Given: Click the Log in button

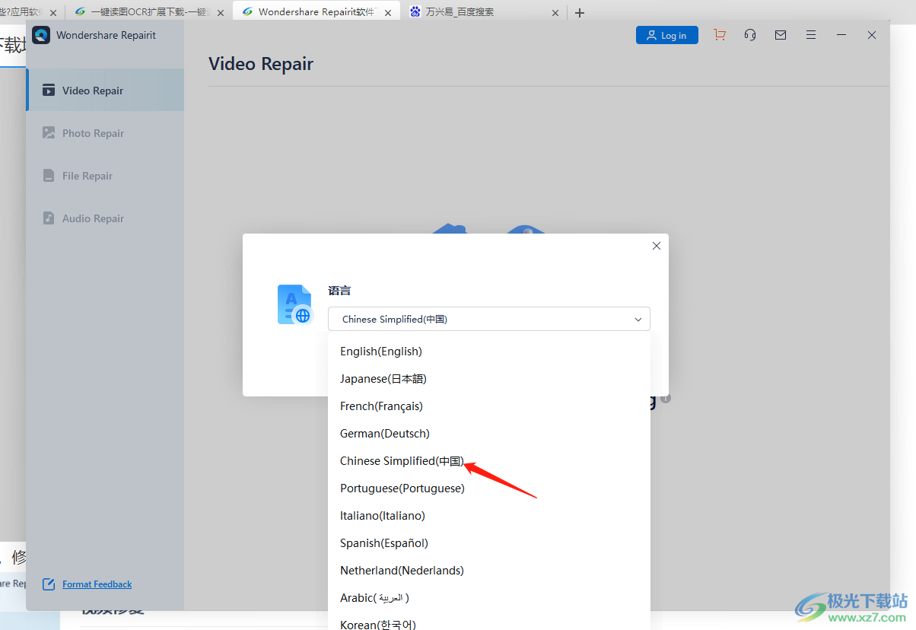Looking at the screenshot, I should 667,35.
